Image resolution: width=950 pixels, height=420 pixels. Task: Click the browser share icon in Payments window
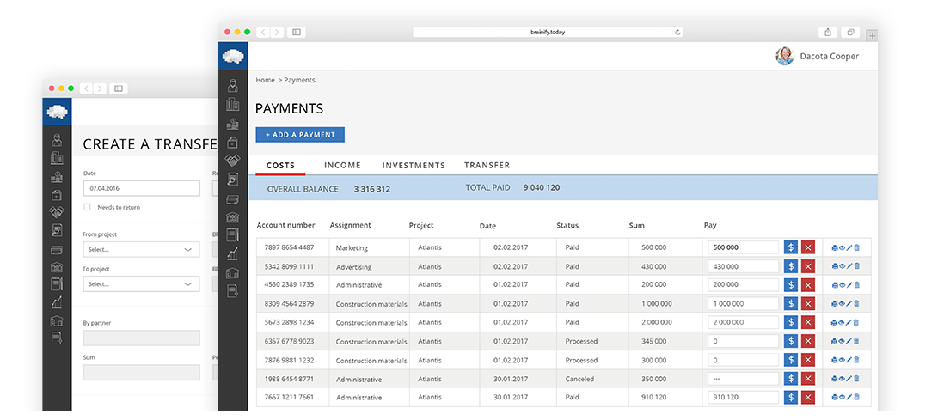pyautogui.click(x=828, y=32)
